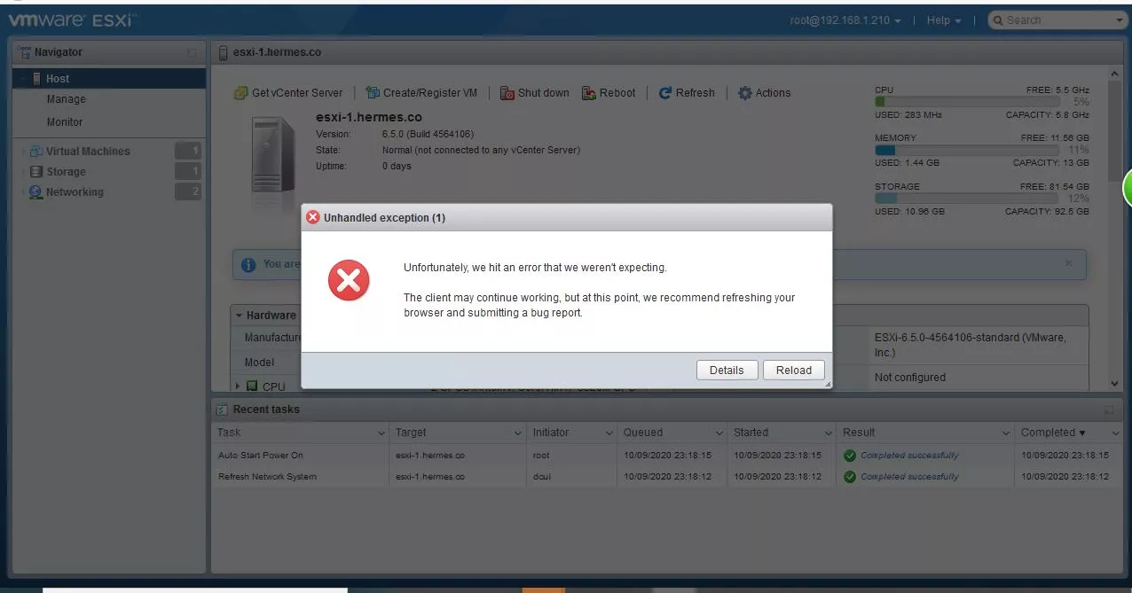Click the version value '6.5.0 (Build 4564106)'

pyautogui.click(x=428, y=135)
